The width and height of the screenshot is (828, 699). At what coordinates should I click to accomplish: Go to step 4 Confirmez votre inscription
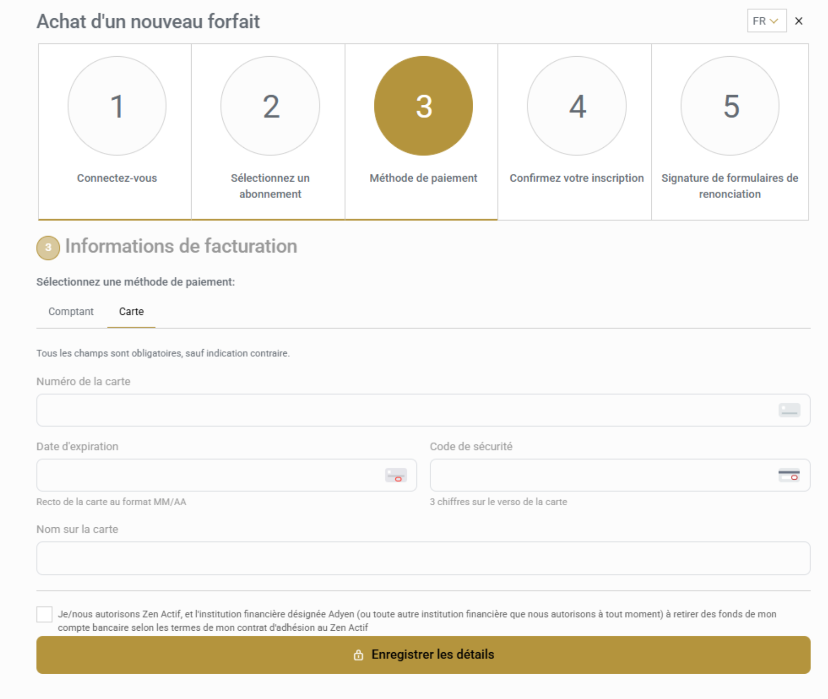tap(575, 132)
